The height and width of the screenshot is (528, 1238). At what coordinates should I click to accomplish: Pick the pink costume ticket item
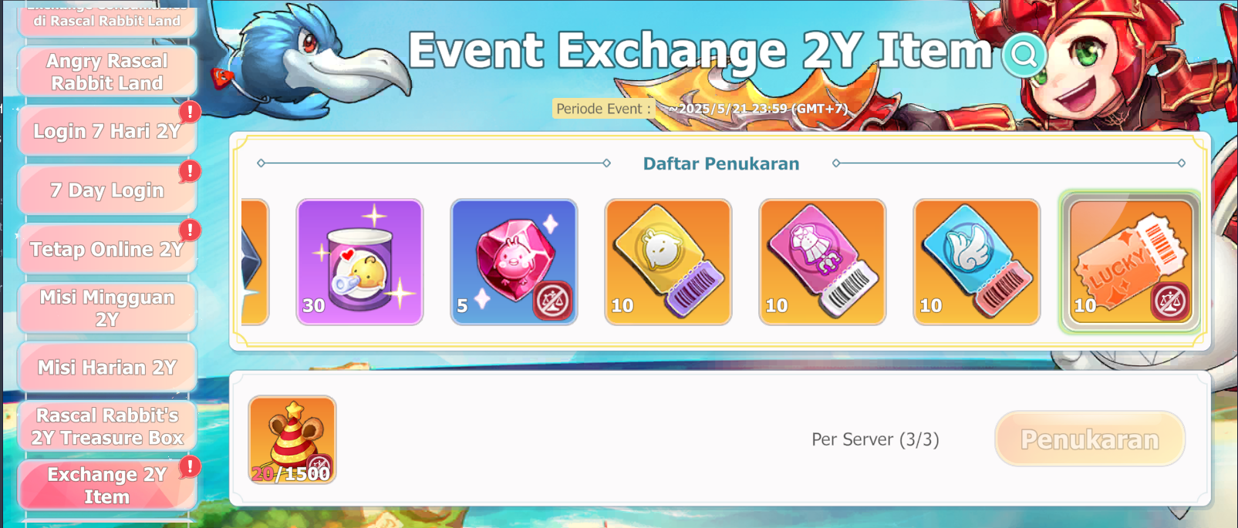(822, 262)
